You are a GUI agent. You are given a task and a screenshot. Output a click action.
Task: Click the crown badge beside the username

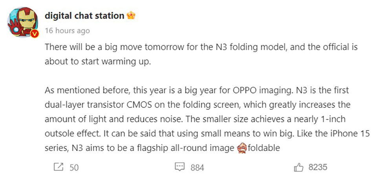point(131,16)
